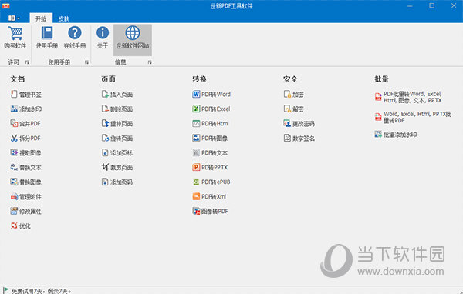
Task: Start PDF转PPTX conversion
Action: (x=210, y=167)
